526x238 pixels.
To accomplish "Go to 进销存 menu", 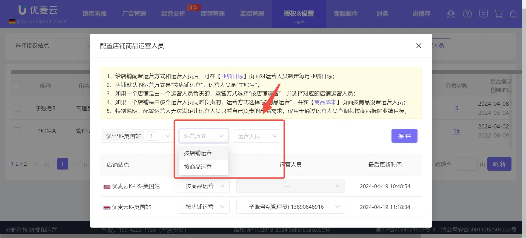I will tap(422, 14).
